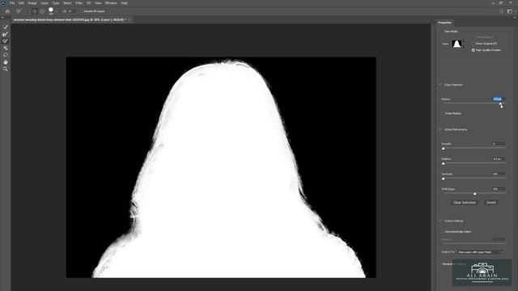Click the Photoshop logo icon
The height and width of the screenshot is (291, 518).
pyautogui.click(x=3, y=3)
